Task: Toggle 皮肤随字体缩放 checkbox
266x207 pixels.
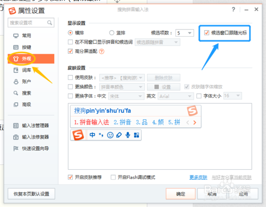Action: point(187,87)
